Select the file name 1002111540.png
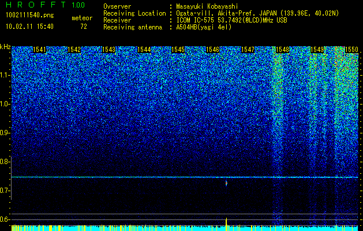Screen dimensions: 363x231 click(30, 16)
